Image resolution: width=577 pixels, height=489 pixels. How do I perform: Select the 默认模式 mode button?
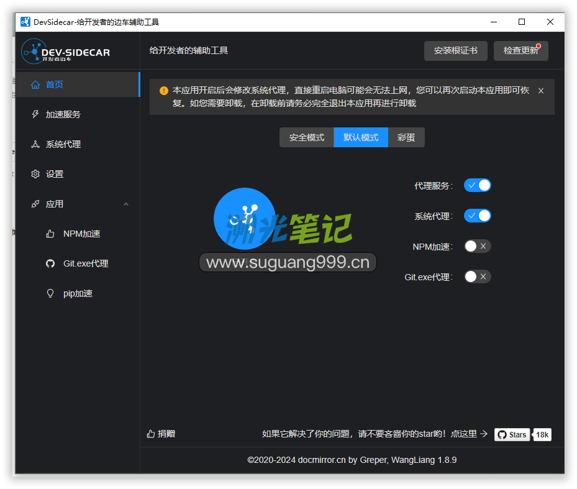[361, 137]
